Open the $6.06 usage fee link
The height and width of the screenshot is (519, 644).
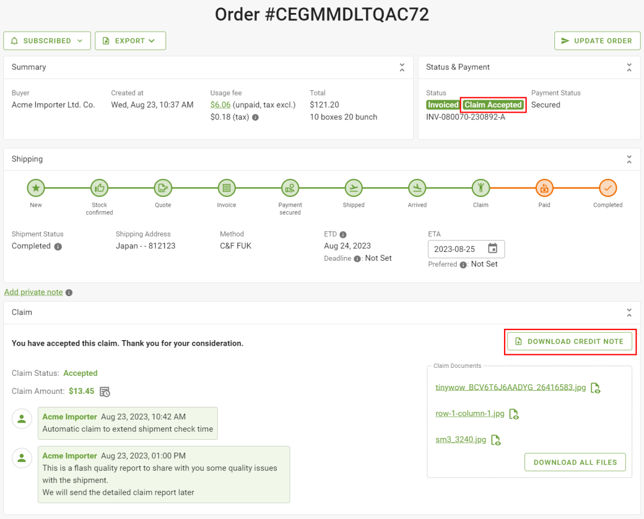pos(220,105)
